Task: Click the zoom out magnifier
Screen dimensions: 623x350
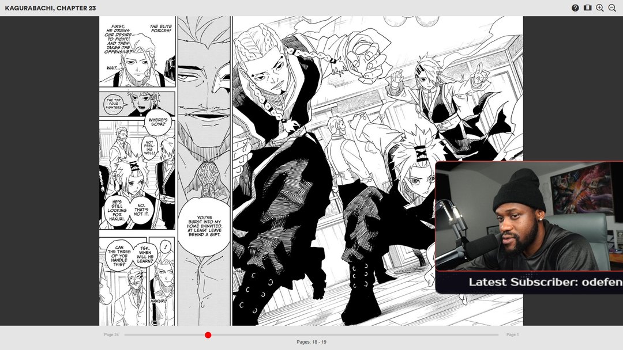Action: [612, 8]
